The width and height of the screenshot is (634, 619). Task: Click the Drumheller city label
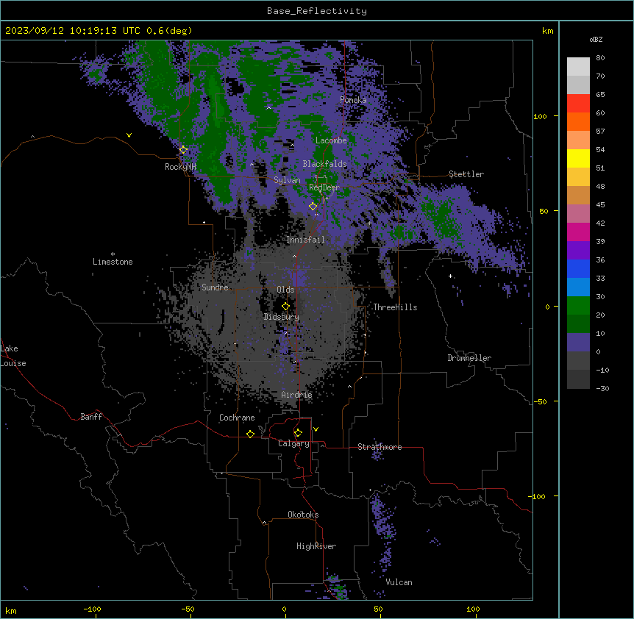point(469,358)
